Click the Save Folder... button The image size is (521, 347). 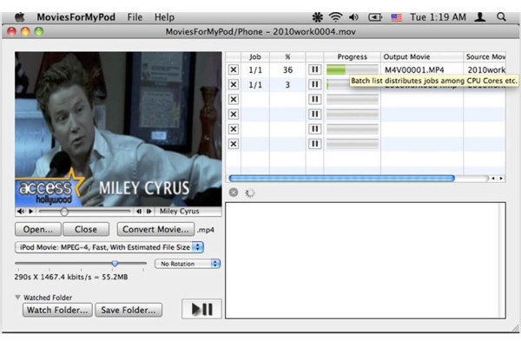[x=129, y=310]
